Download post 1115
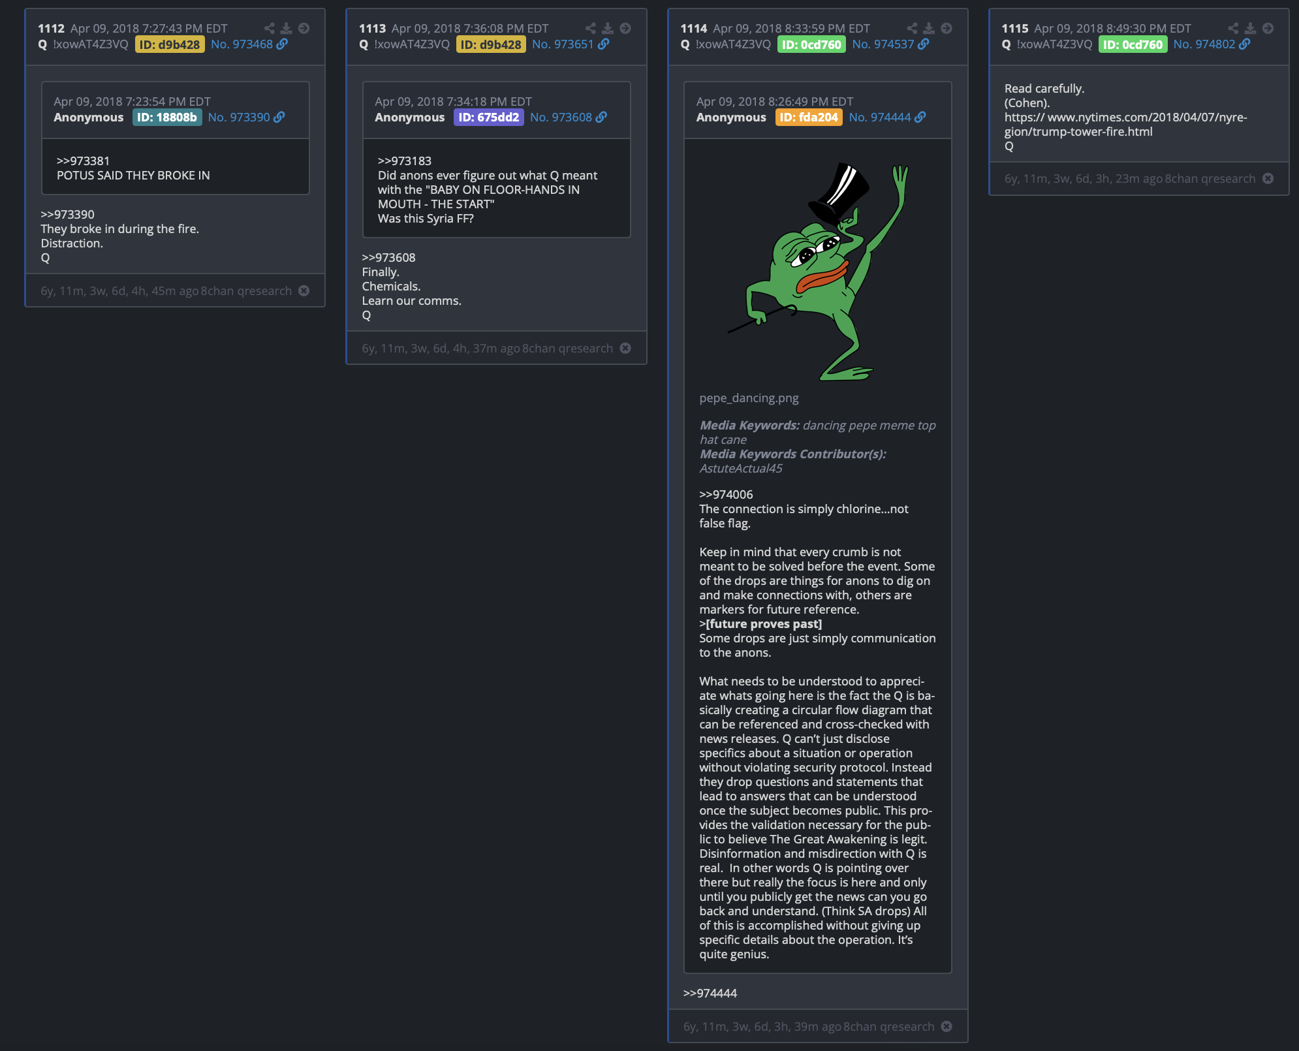Image resolution: width=1299 pixels, height=1051 pixels. [1250, 28]
